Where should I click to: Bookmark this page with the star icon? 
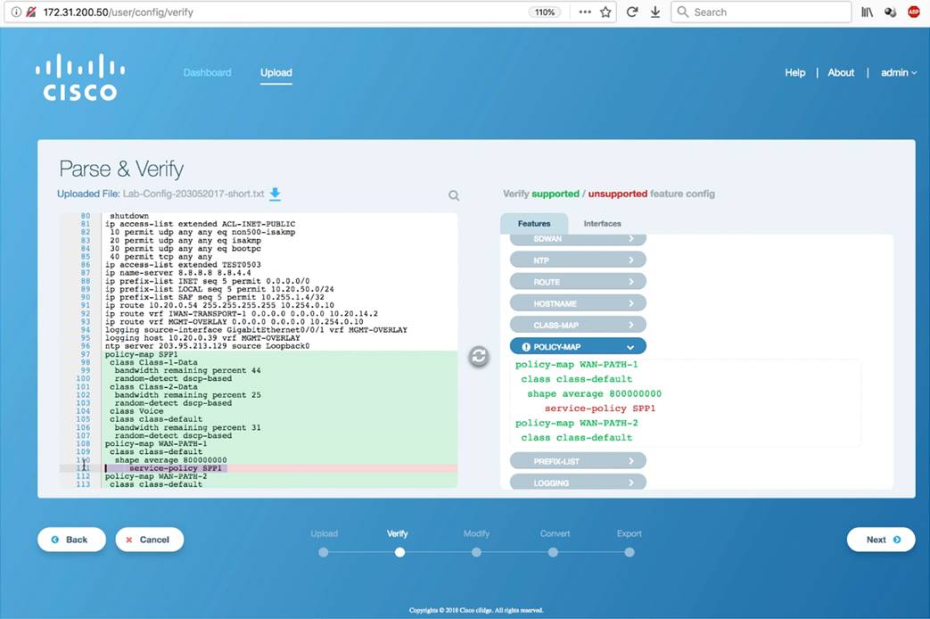coord(605,12)
